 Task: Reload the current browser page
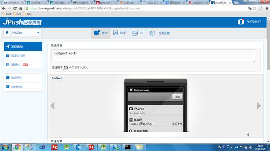click(x=15, y=8)
